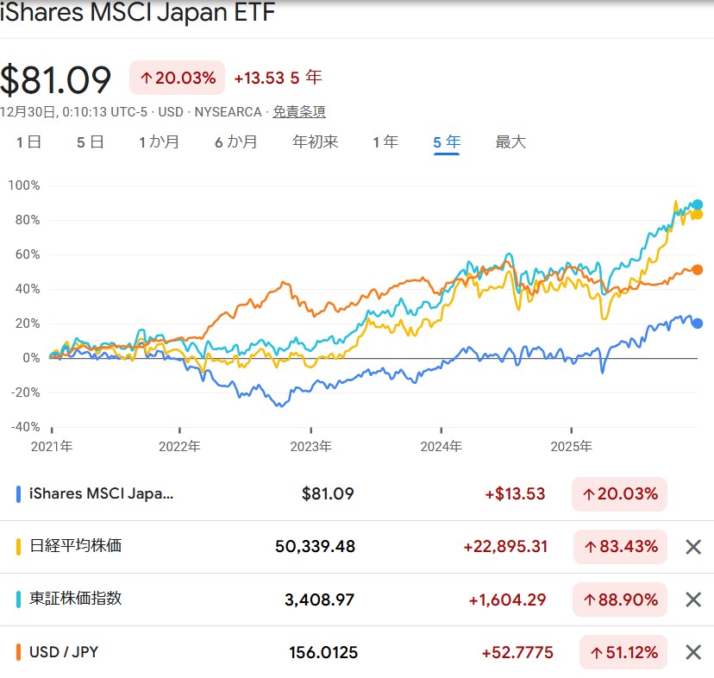Click the 日経平均株価 yellow legend color marker

pos(19,547)
